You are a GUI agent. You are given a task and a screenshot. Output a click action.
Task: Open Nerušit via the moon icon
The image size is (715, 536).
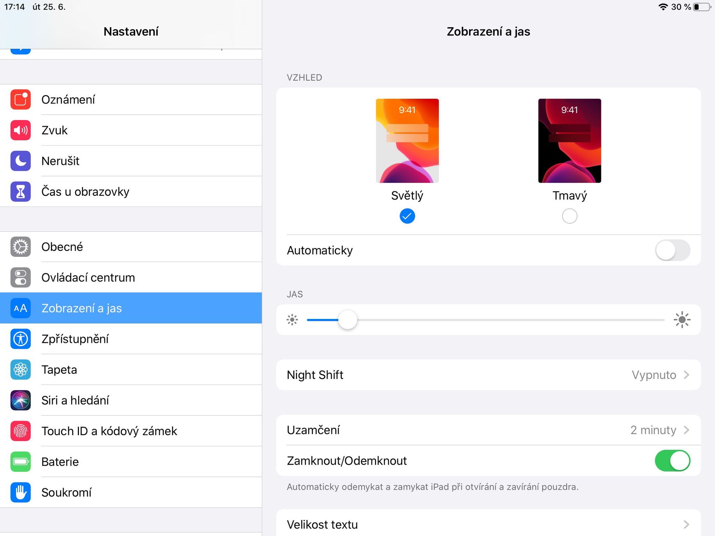[x=20, y=161]
